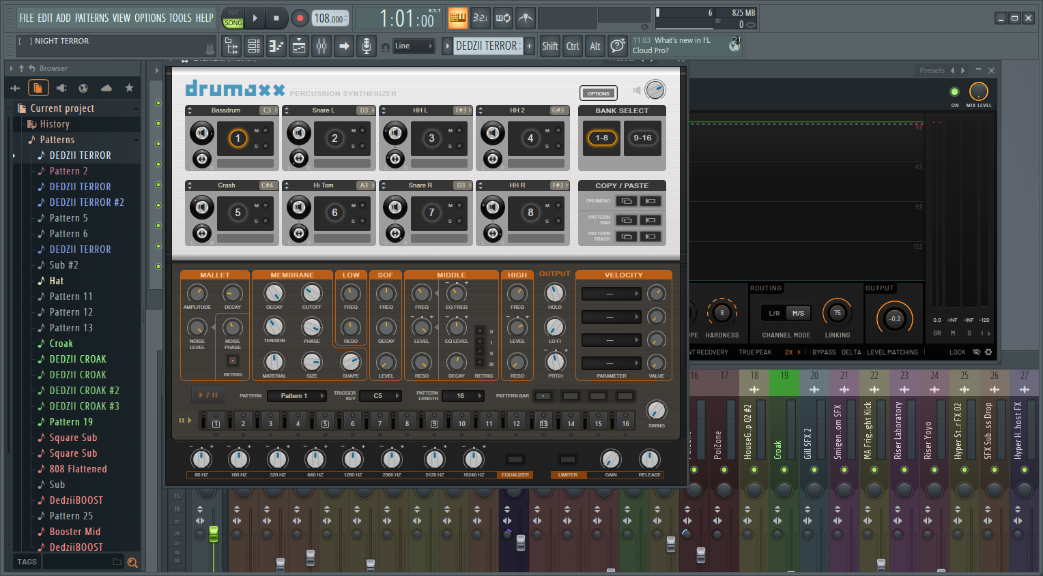Toggle Song mode on
Screen dimensions: 1043x576
pyautogui.click(x=233, y=22)
